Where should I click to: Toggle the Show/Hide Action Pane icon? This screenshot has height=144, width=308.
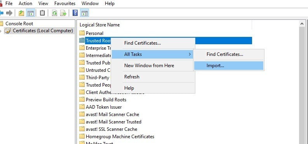point(84,13)
